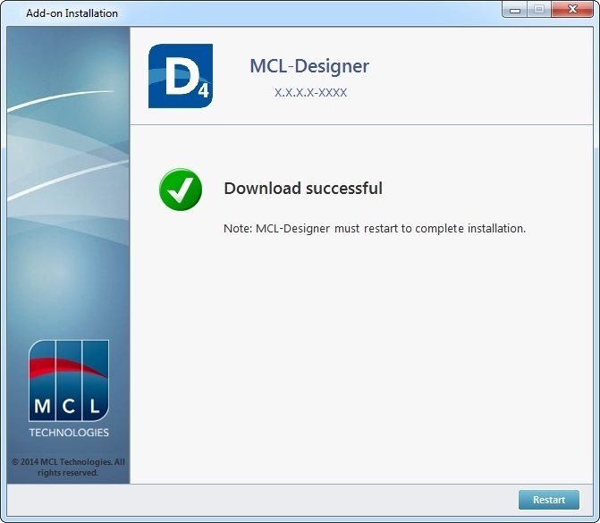
Task: Click the MCL Technologies shield logo
Action: pos(69,381)
